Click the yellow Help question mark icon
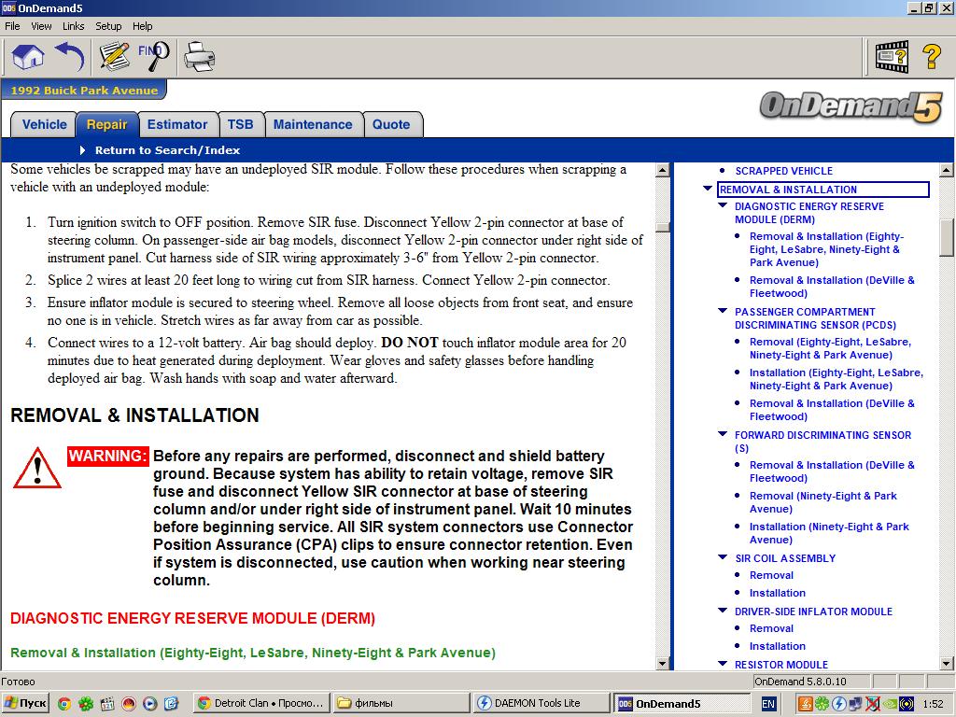Screen dimensions: 956x717 (x=931, y=57)
